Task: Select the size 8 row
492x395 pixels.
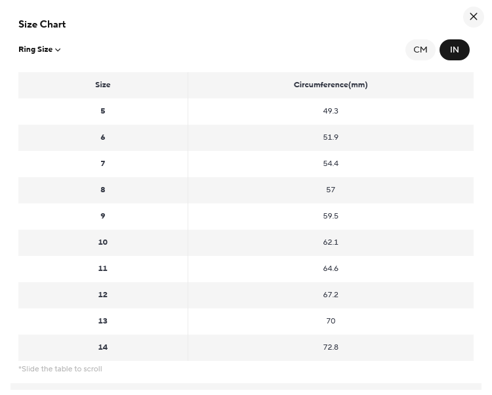Action: coord(246,190)
